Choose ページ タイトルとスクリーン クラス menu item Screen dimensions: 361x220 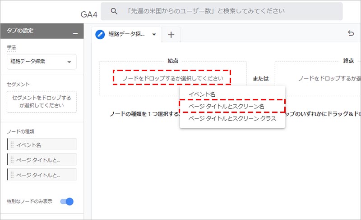point(232,118)
